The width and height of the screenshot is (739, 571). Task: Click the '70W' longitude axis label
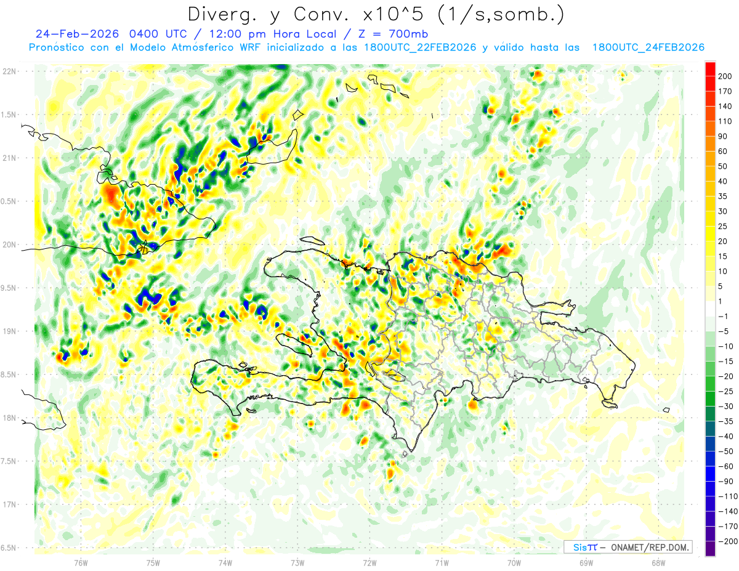[x=514, y=562]
